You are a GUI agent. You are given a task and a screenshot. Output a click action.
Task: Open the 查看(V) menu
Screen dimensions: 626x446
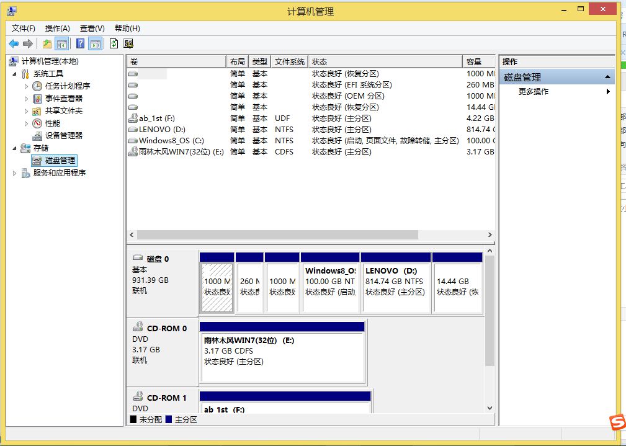(x=92, y=29)
